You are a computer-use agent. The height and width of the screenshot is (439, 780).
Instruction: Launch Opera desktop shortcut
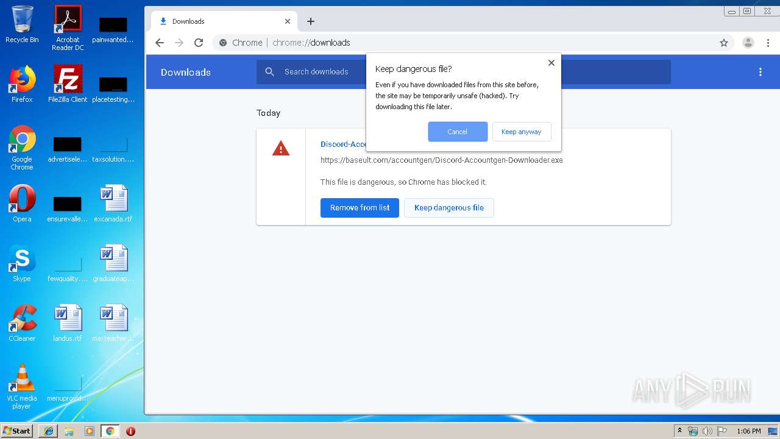tap(22, 204)
